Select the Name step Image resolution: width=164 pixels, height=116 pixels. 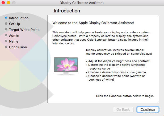pos(14,41)
